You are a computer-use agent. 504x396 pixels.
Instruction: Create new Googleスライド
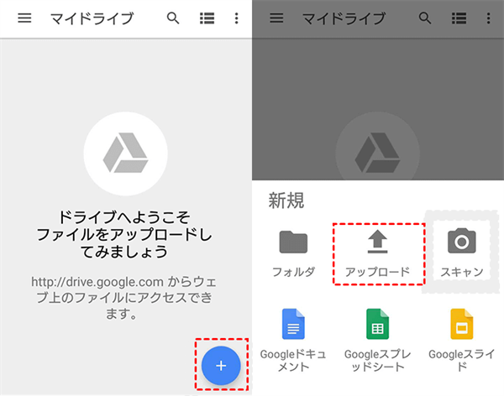462,341
